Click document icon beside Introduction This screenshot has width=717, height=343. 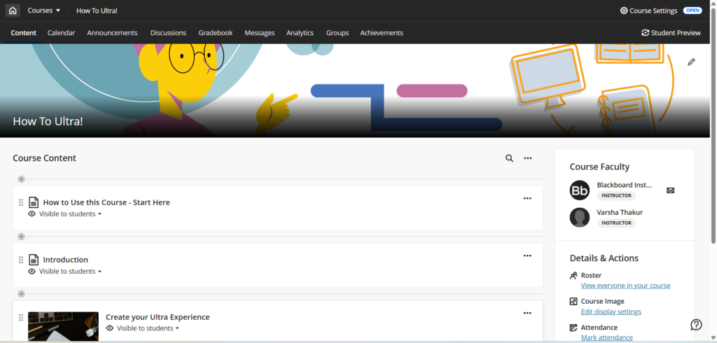pos(34,260)
